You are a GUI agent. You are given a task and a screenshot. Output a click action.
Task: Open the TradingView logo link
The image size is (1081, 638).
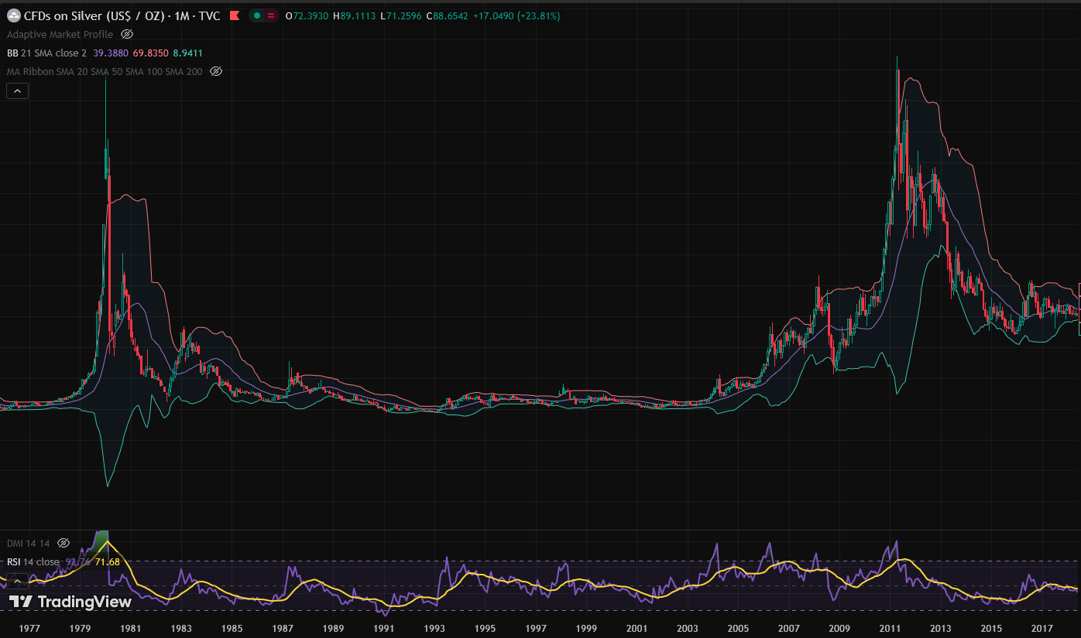click(x=70, y=602)
